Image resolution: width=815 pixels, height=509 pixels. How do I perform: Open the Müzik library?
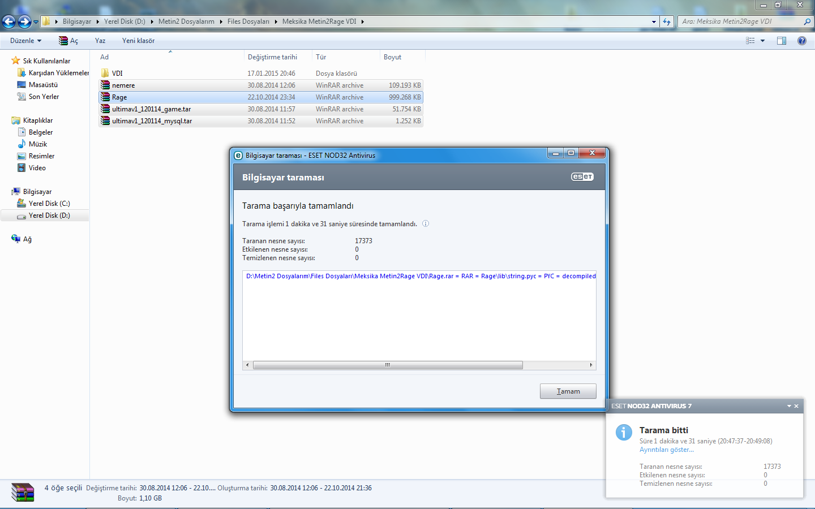[38, 144]
